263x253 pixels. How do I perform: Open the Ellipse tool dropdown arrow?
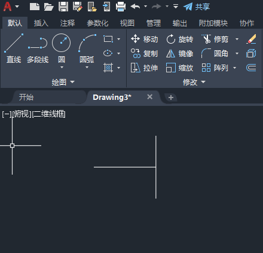click(x=118, y=53)
